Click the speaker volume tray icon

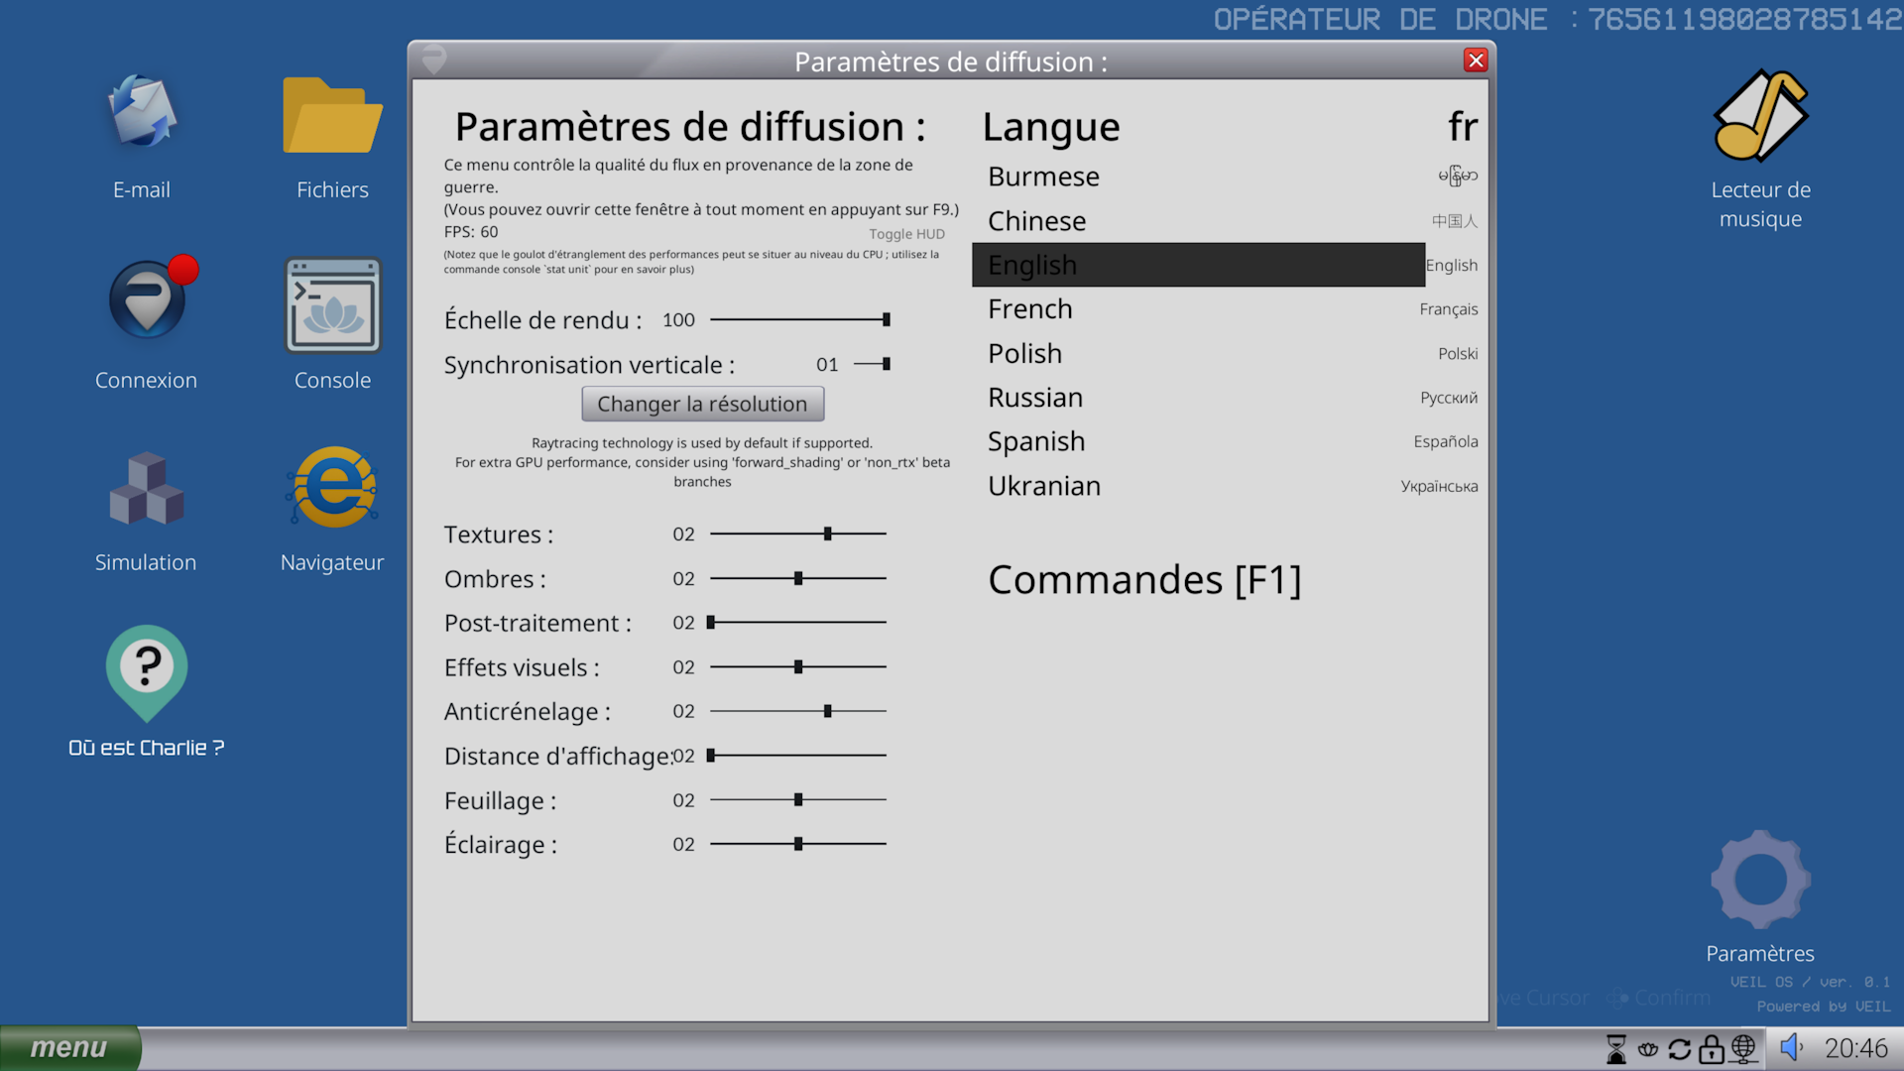coord(1790,1047)
